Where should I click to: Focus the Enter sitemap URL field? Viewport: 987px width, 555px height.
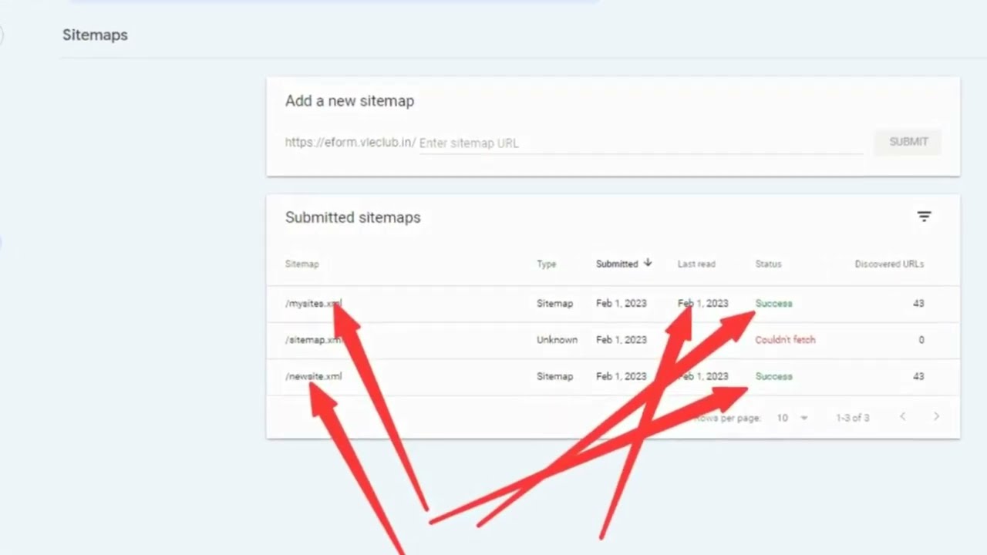click(x=641, y=143)
